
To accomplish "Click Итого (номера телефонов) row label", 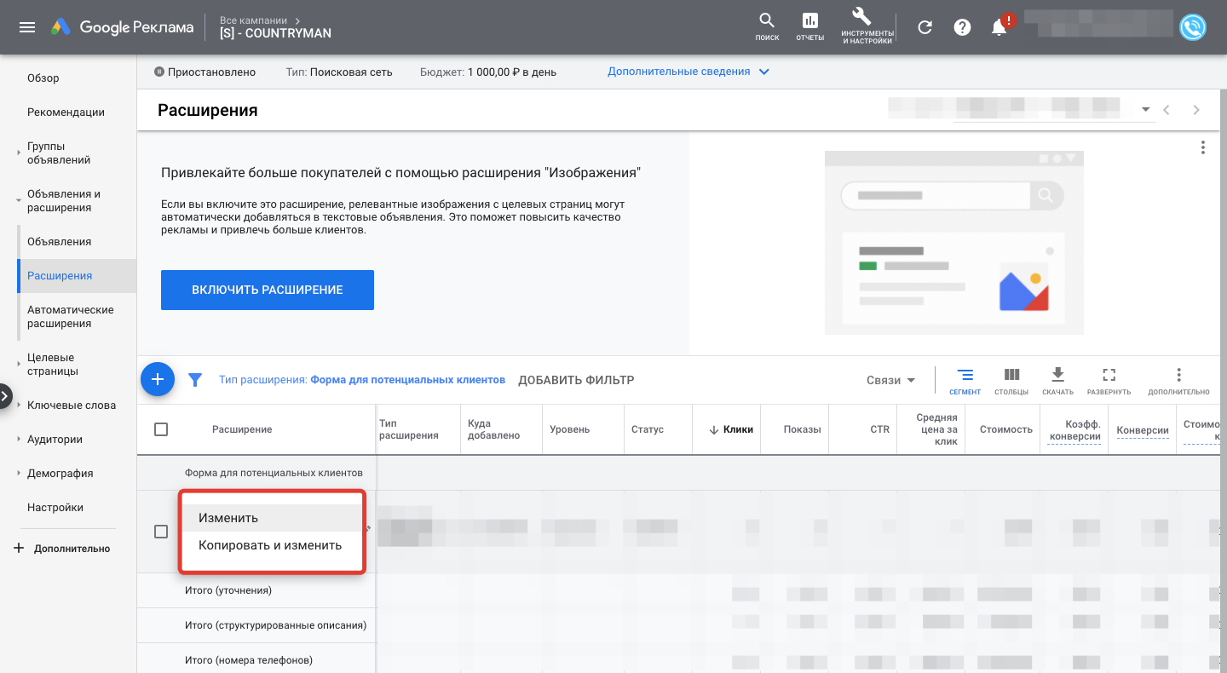I will tap(249, 660).
